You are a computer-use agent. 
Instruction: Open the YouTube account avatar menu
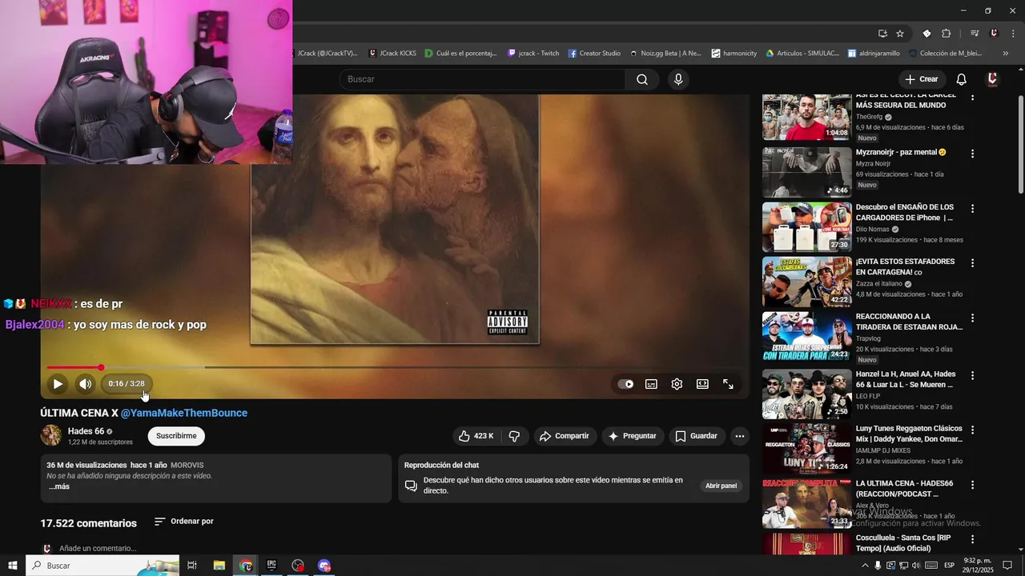992,79
